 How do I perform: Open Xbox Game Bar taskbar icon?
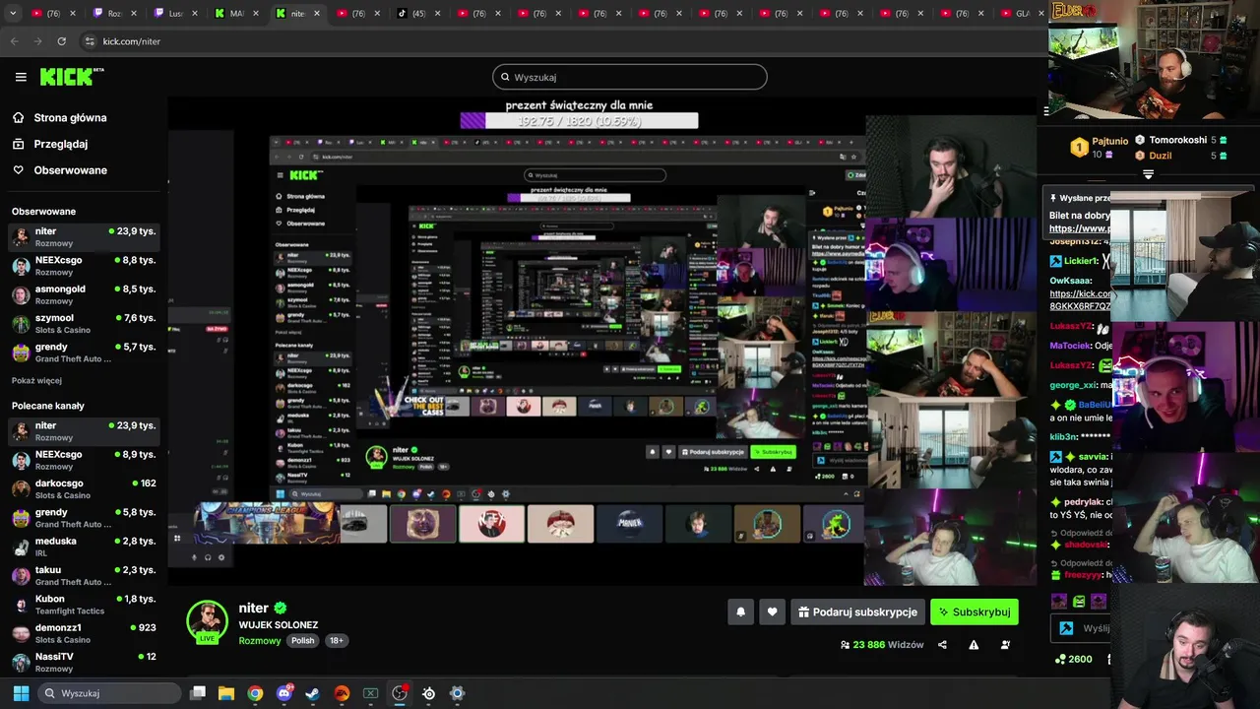tap(371, 693)
